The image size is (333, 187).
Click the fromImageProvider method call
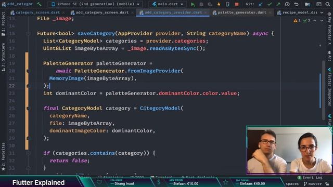coord(154,71)
